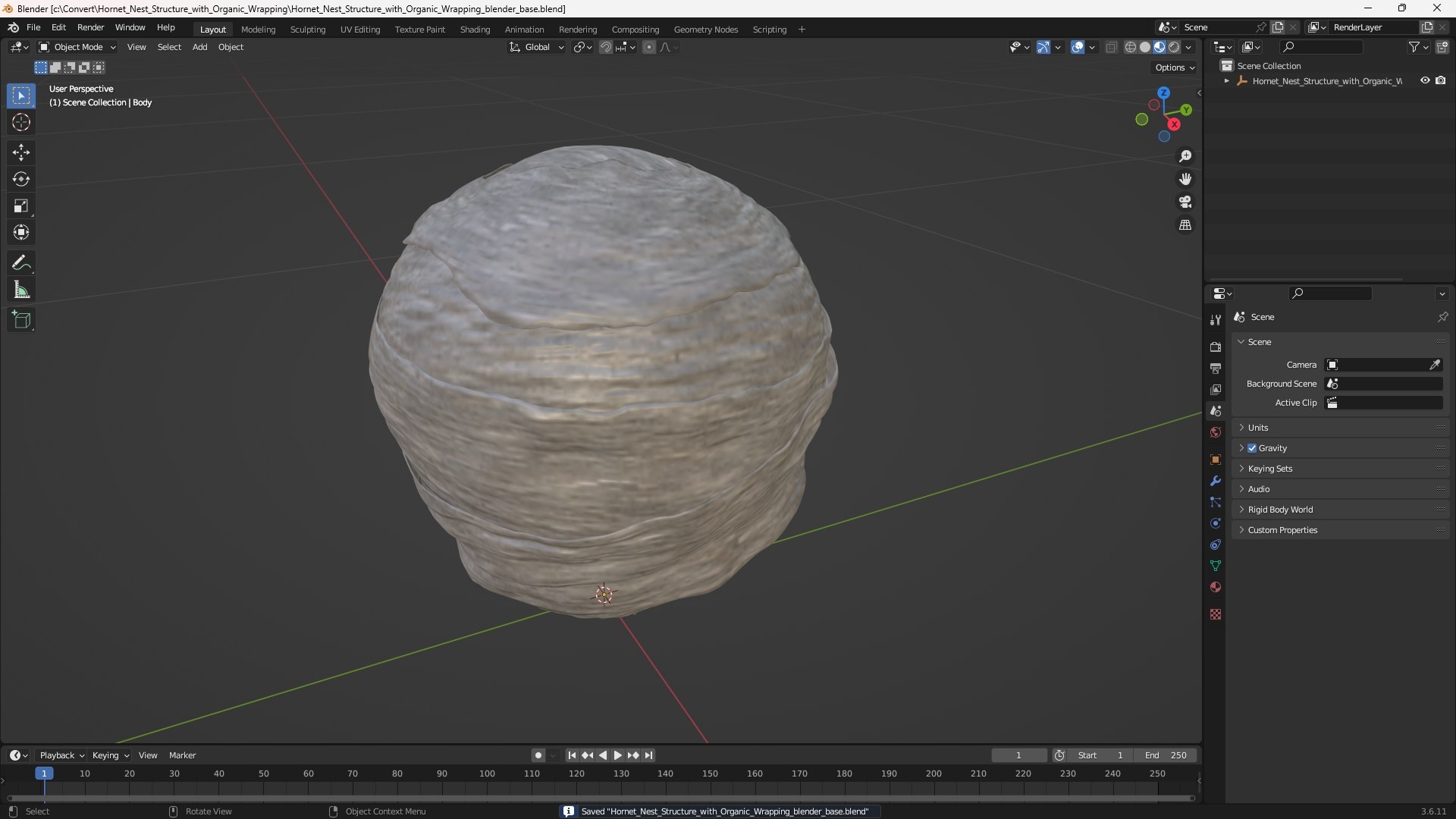Screen dimensions: 1456x819
Task: Hide Hornet_Nest collection with eye icon
Action: 1425,80
